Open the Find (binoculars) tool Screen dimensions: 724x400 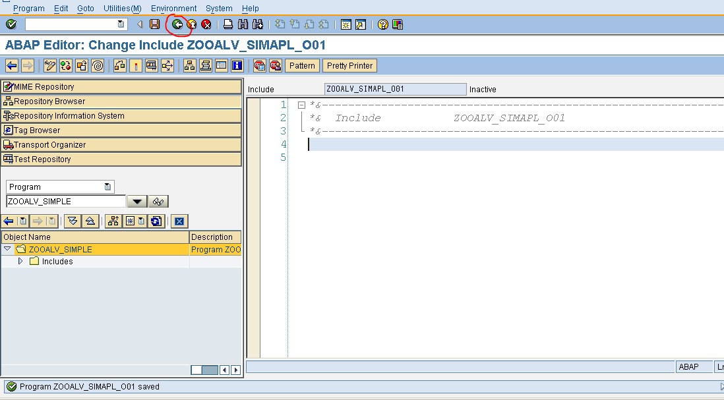[x=243, y=24]
